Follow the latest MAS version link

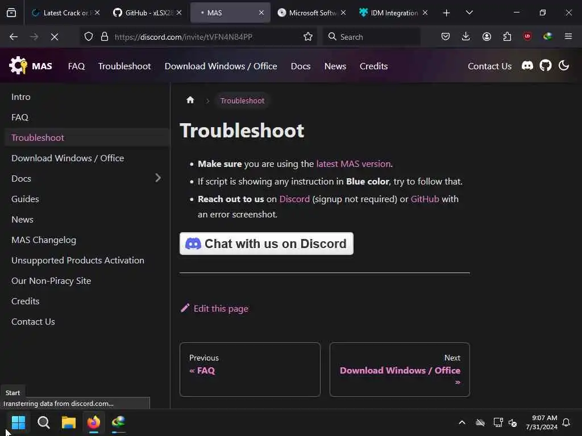(354, 164)
